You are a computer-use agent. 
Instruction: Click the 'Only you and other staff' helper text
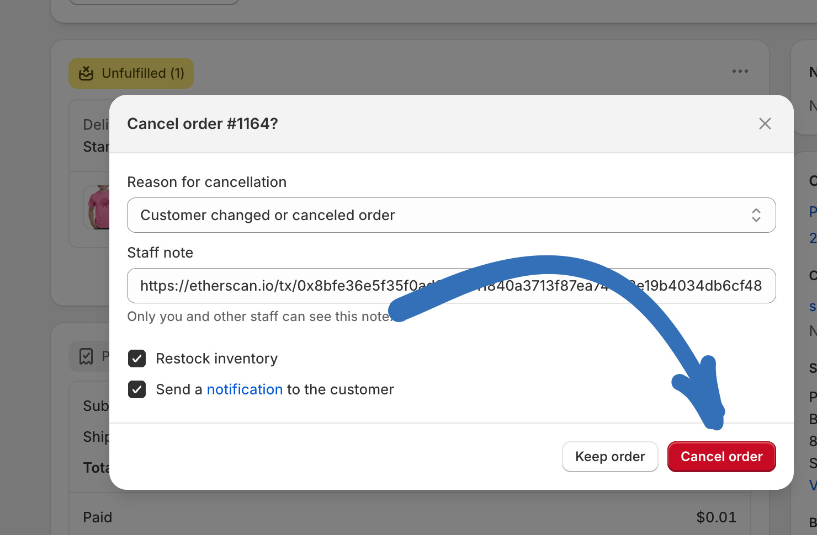pos(259,317)
